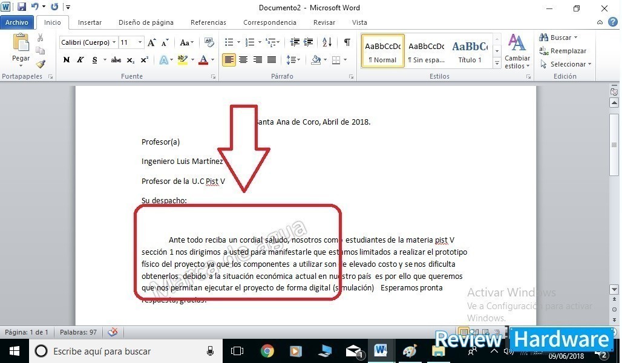Align text left
This screenshot has width=622, height=363.
tap(229, 60)
